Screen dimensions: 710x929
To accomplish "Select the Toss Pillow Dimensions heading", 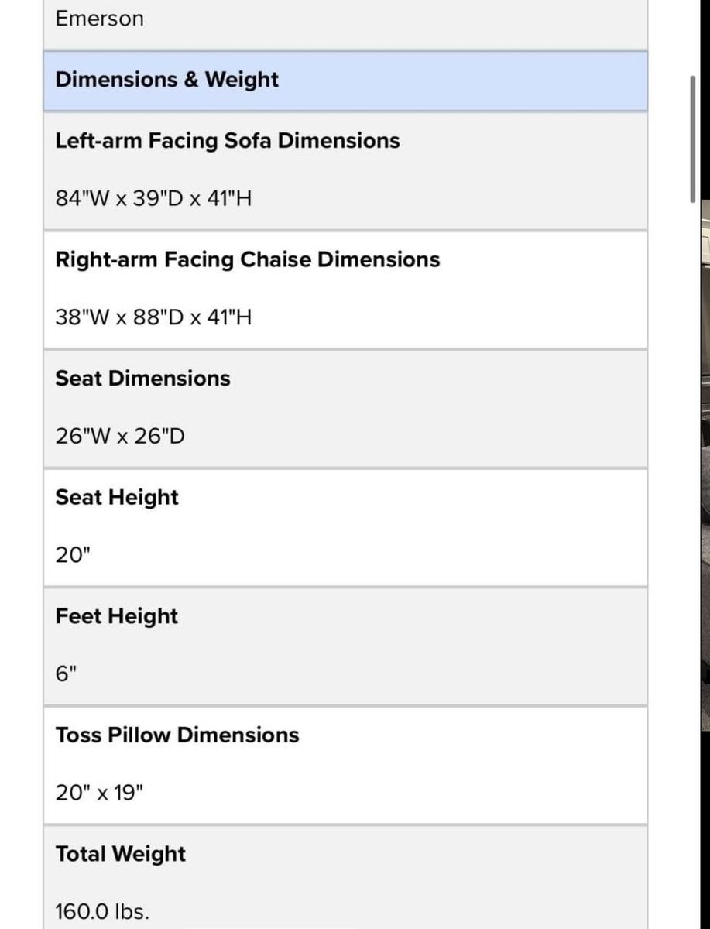I will [177, 735].
